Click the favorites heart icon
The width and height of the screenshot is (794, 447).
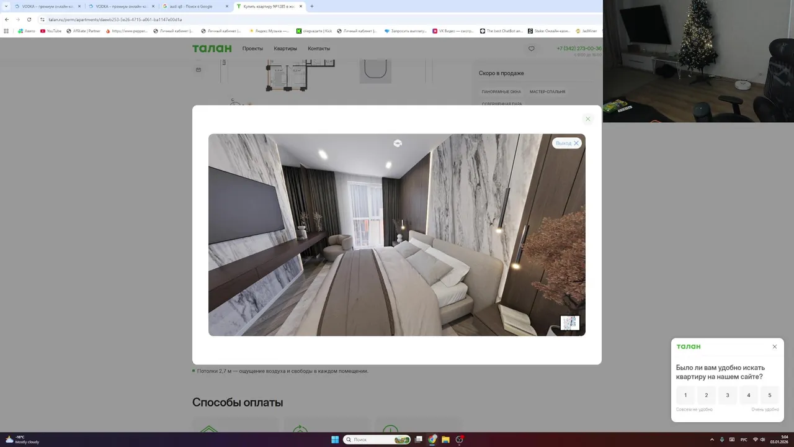531,48
